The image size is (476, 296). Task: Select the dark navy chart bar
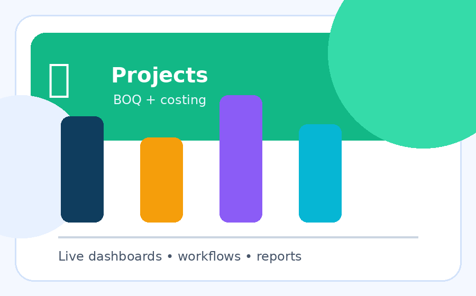point(83,169)
